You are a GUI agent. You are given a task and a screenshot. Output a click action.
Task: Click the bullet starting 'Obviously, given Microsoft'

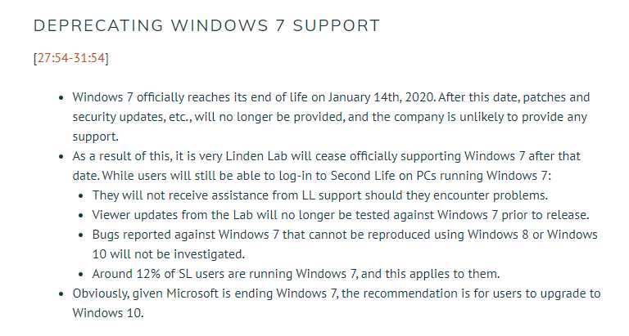(336, 303)
